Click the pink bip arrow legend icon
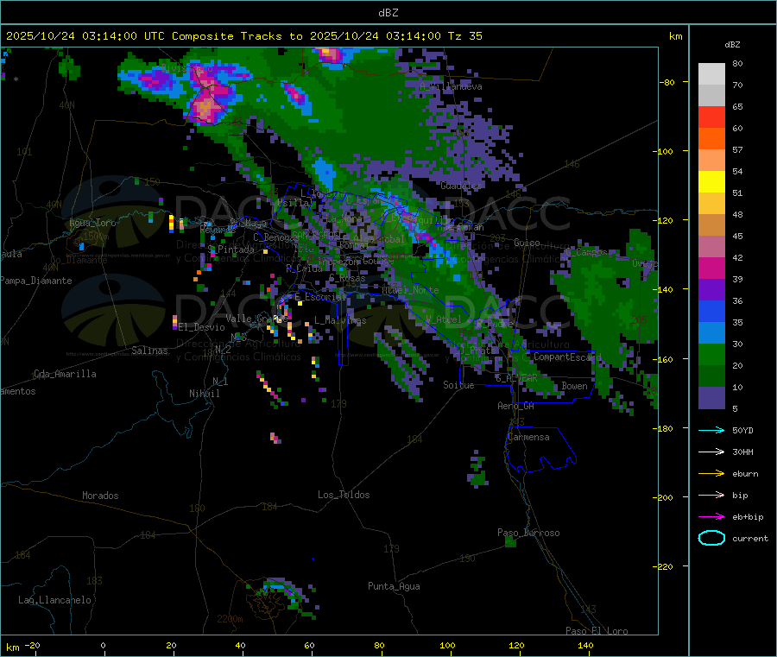The width and height of the screenshot is (777, 657). pos(711,495)
